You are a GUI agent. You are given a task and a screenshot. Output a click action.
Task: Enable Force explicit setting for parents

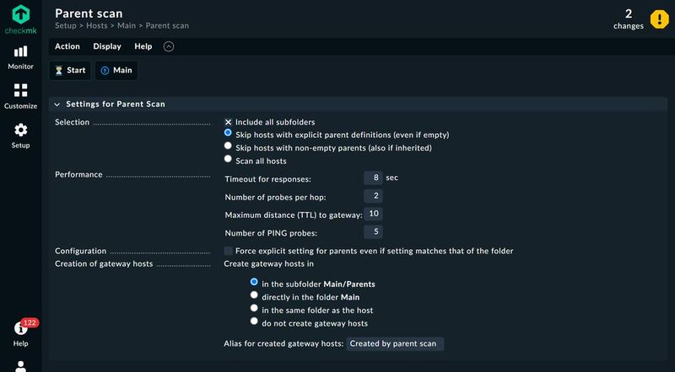(x=229, y=251)
